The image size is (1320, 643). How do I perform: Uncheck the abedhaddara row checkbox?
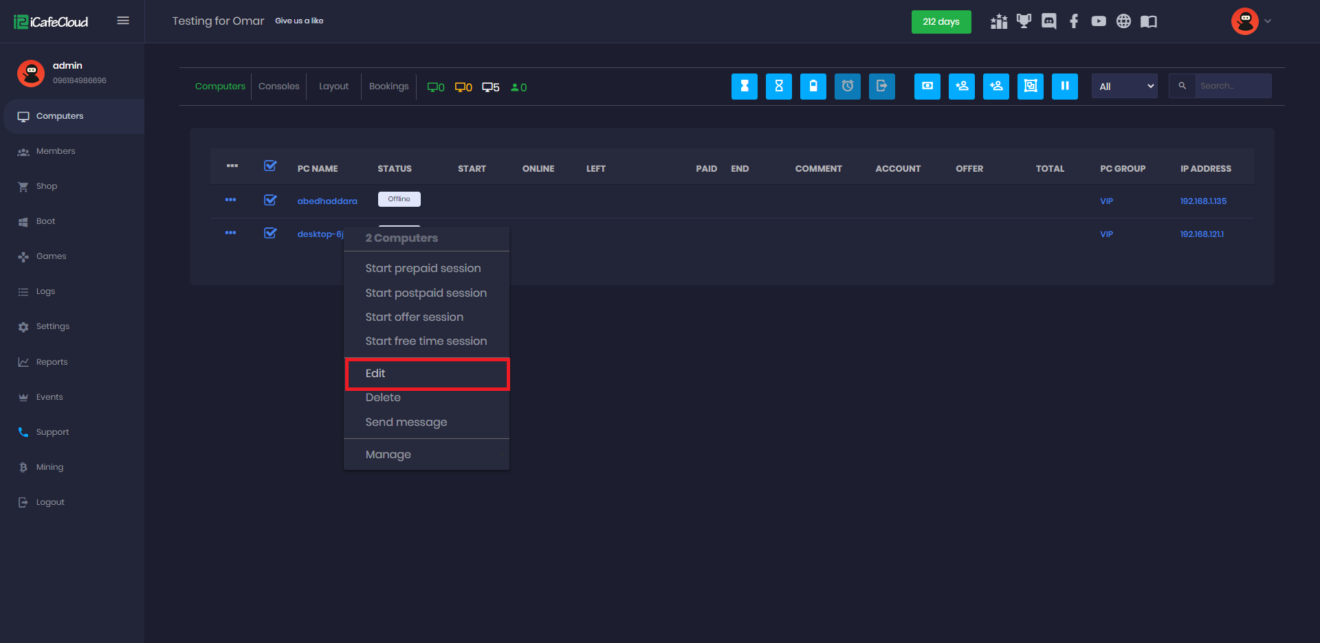270,200
